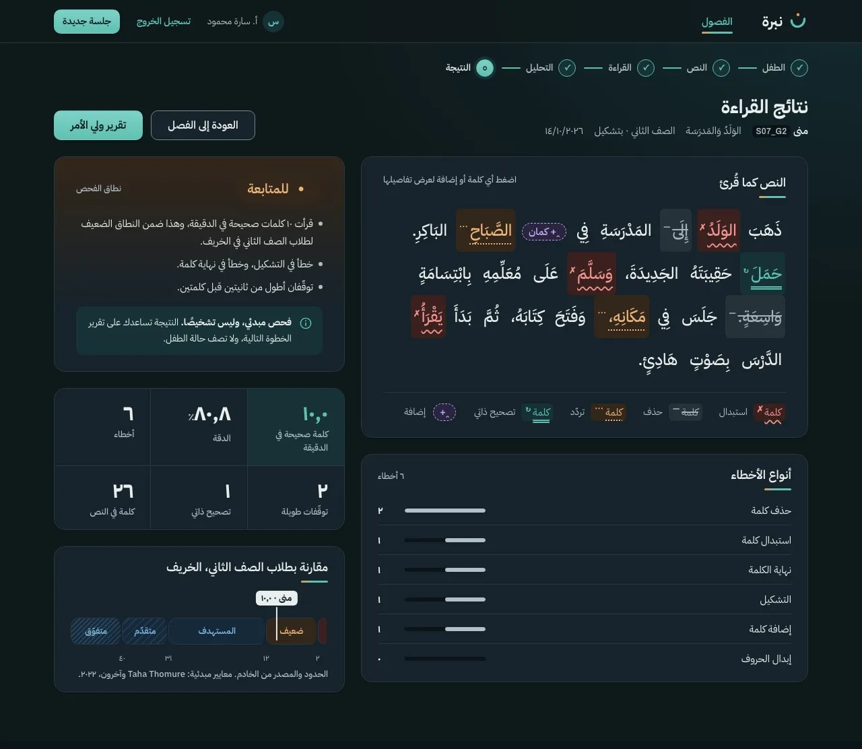The image size is (862, 749).
Task: Select the حذف كلمة error row
Action: tap(585, 511)
